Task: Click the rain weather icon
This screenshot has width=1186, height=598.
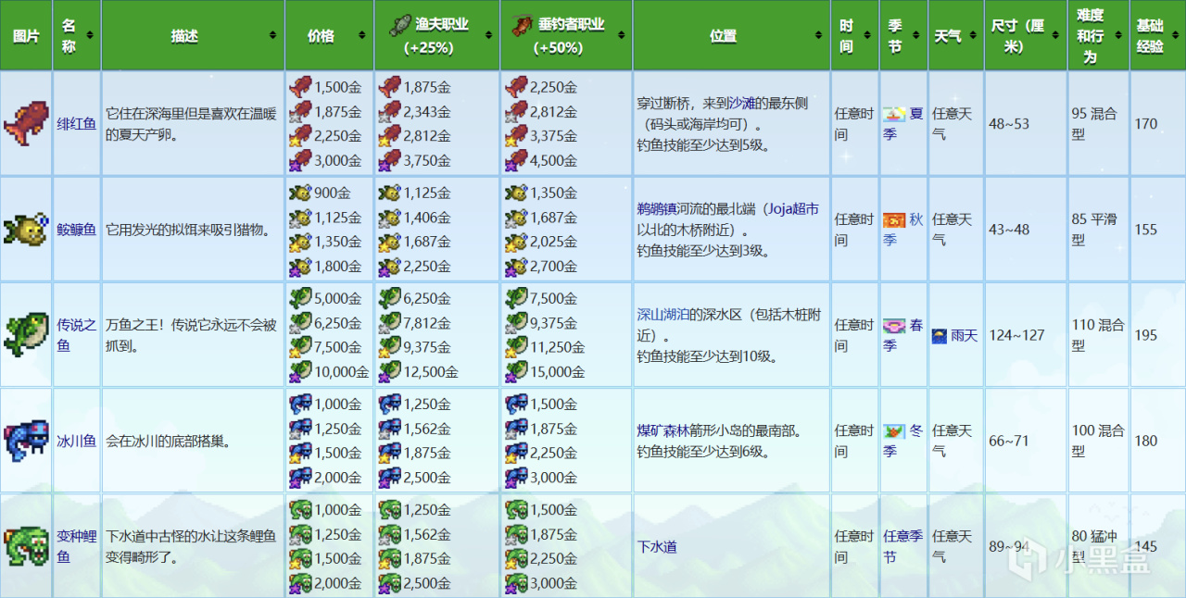Action: pos(940,335)
